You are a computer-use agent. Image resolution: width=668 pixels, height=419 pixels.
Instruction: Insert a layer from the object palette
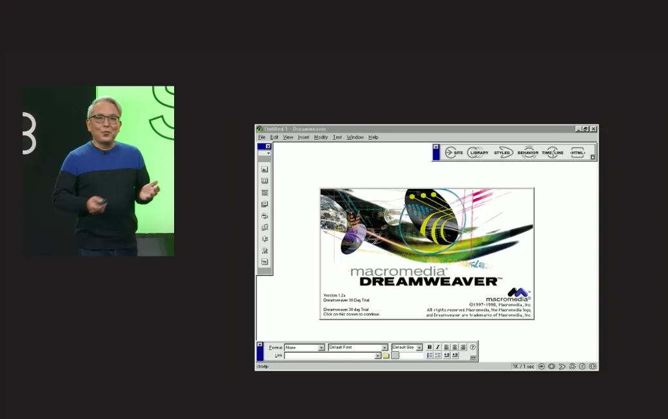point(264,204)
